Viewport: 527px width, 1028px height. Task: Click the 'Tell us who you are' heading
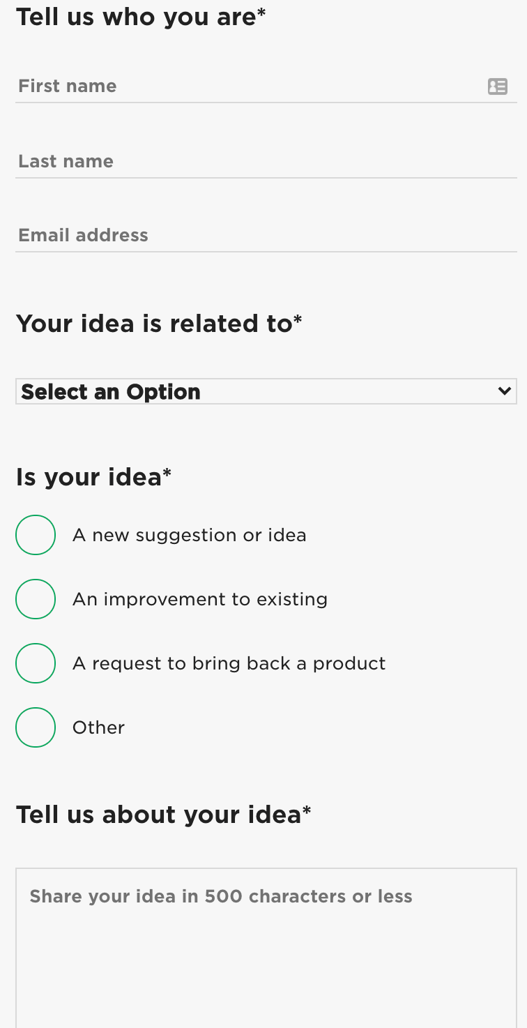pyautogui.click(x=141, y=17)
